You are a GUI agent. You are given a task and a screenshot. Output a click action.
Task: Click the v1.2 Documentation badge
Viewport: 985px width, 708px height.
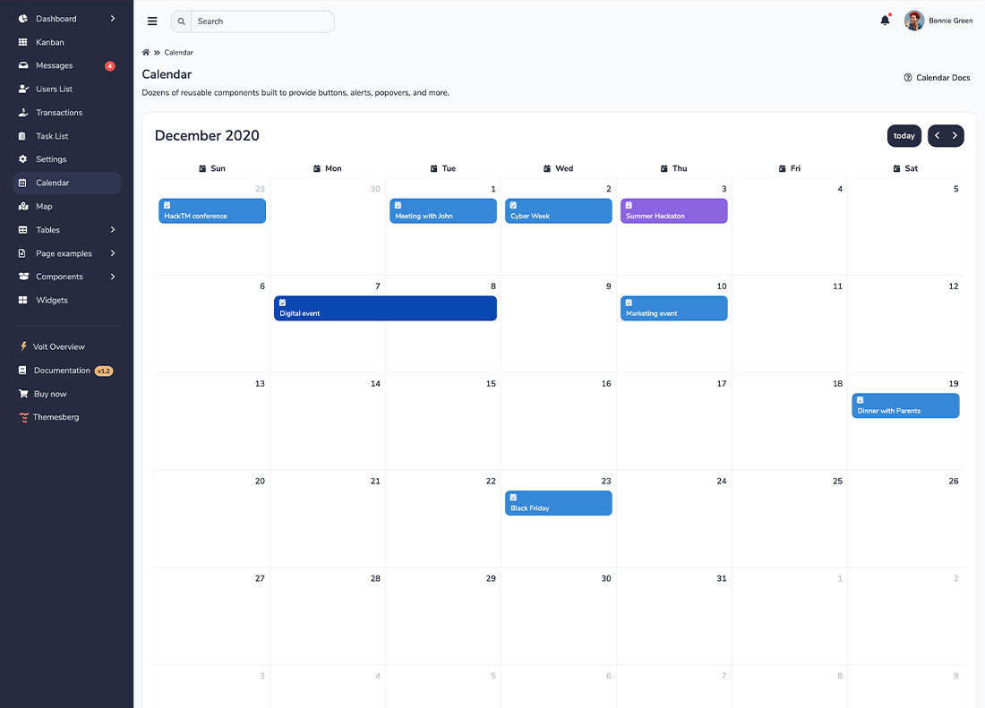[104, 371]
